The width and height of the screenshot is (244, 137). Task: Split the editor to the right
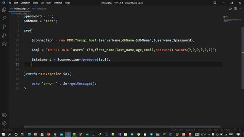pyautogui.click(x=235, y=8)
